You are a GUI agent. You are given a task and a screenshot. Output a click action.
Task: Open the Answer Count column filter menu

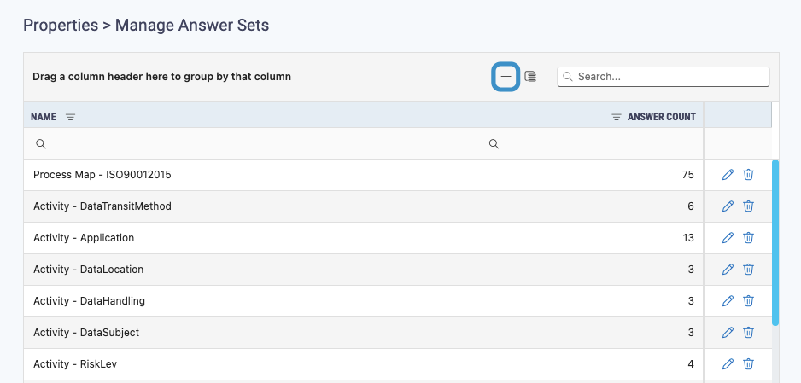pos(617,118)
